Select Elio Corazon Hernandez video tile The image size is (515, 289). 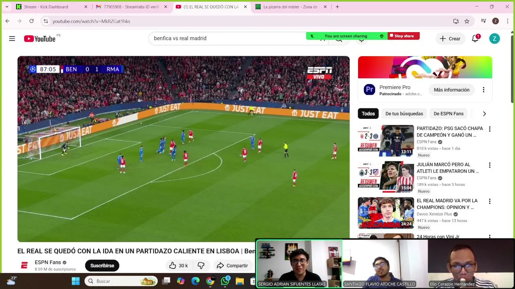click(x=471, y=264)
